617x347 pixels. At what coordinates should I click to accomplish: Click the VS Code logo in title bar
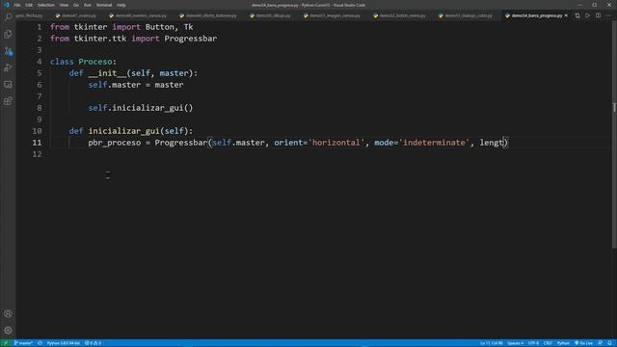[x=7, y=5]
